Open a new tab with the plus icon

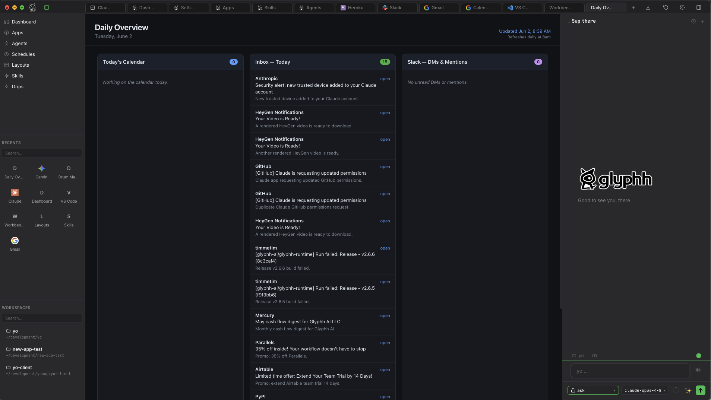633,8
